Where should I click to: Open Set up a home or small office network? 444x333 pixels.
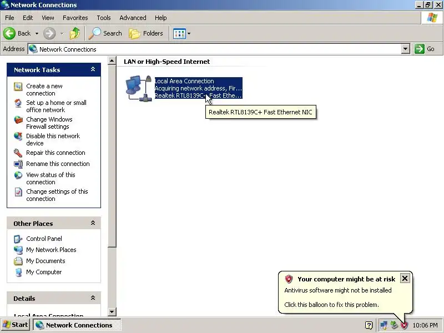[x=57, y=106]
